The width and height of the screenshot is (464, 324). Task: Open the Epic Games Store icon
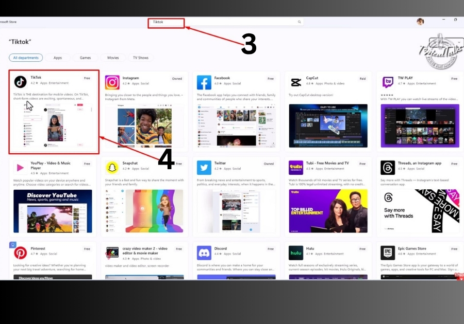click(x=388, y=253)
